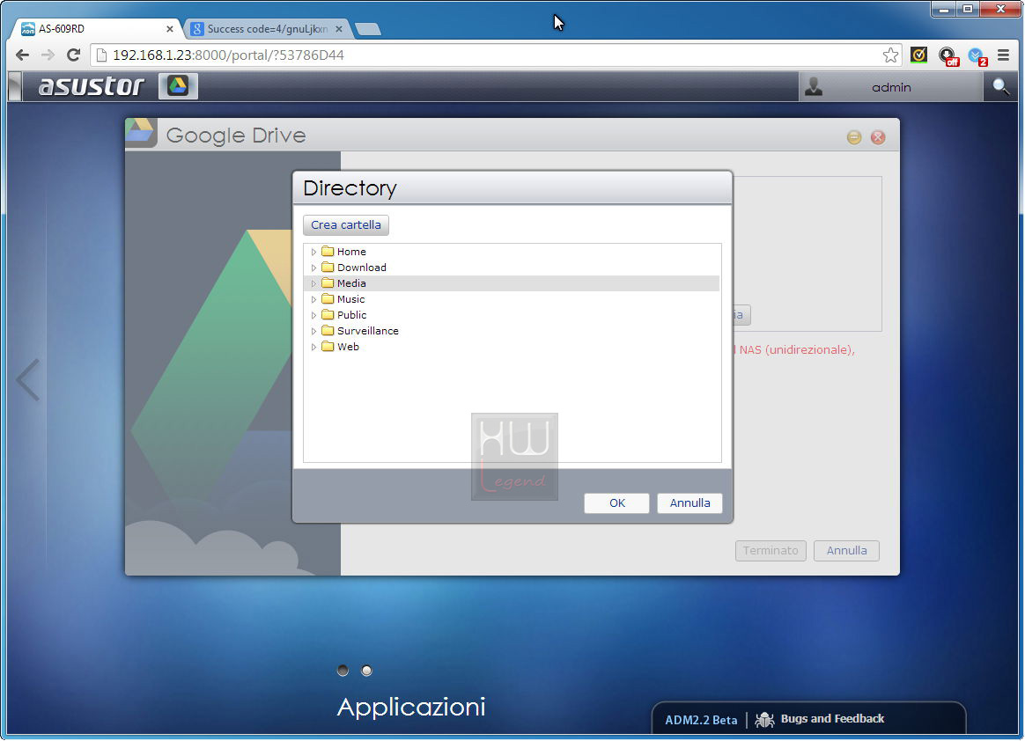The height and width of the screenshot is (741, 1025).
Task: Click the Surveillance folder icon
Action: pos(328,331)
